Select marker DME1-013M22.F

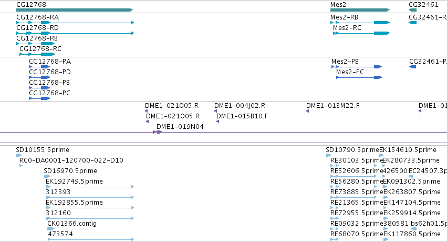(x=308, y=111)
